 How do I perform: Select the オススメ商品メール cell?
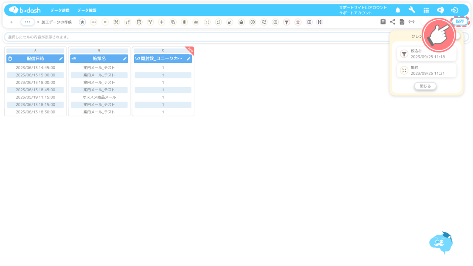click(99, 97)
